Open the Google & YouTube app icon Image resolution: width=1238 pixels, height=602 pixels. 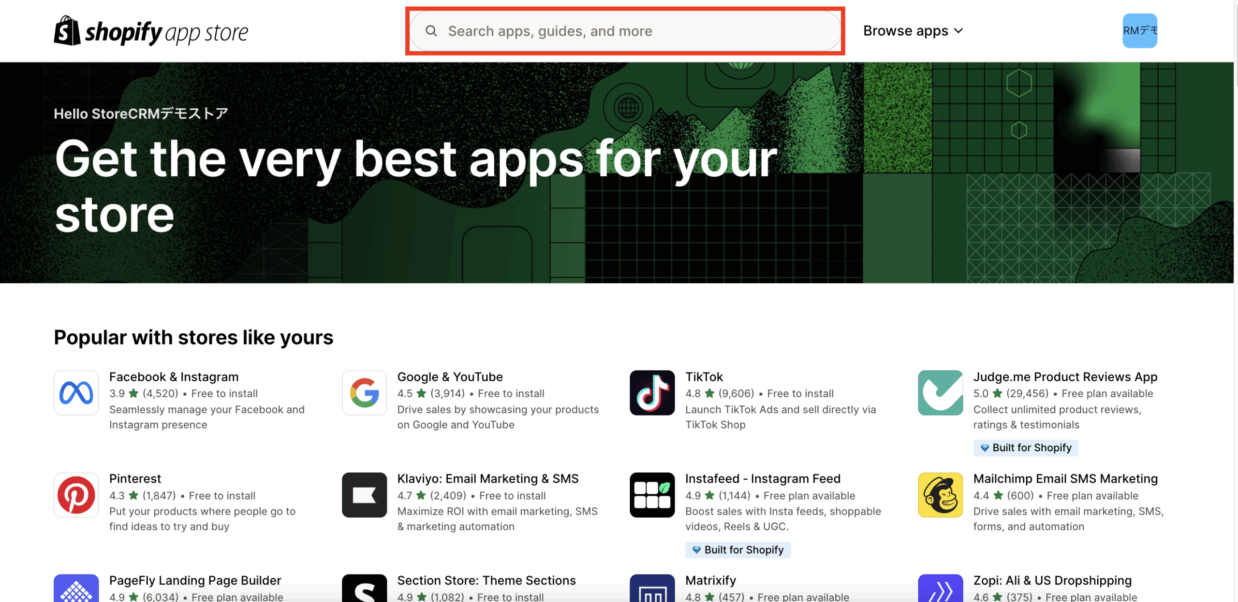point(364,393)
